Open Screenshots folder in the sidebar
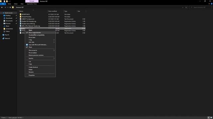213x119 pixels. [x=9, y=29]
